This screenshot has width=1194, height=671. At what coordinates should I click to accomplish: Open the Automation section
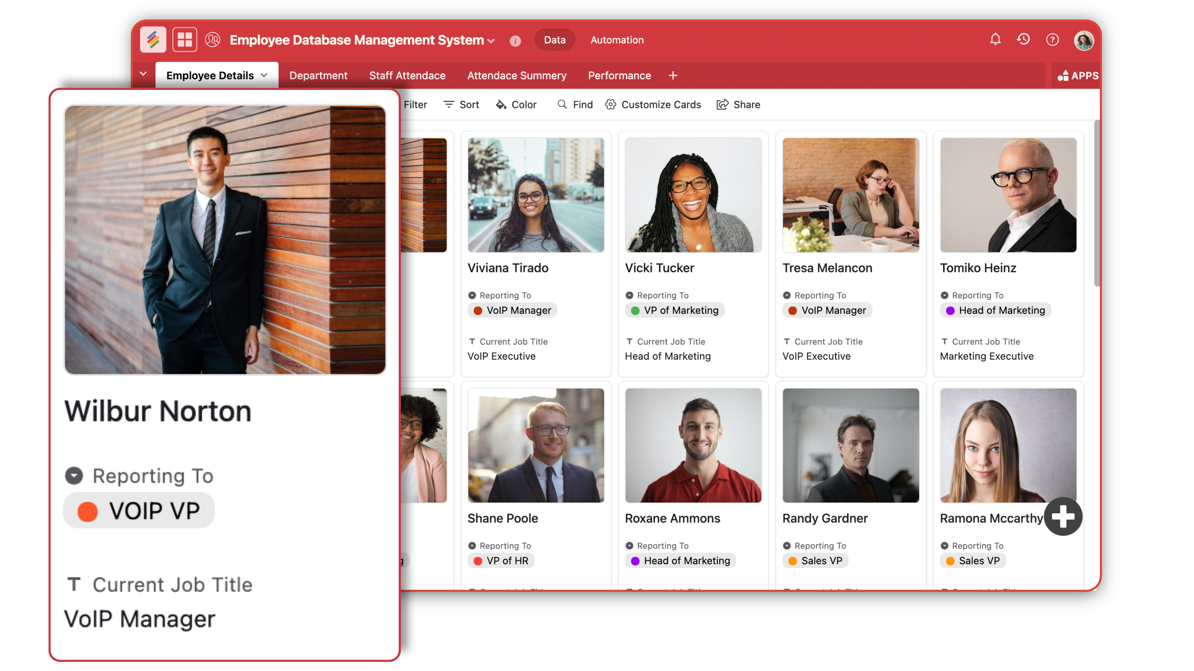click(617, 40)
